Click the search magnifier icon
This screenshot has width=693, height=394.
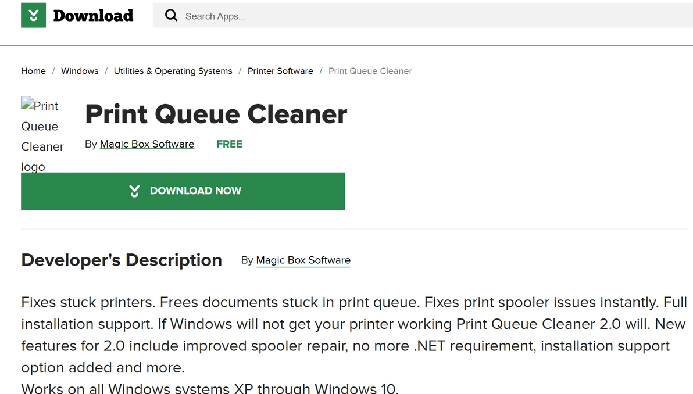pos(171,16)
